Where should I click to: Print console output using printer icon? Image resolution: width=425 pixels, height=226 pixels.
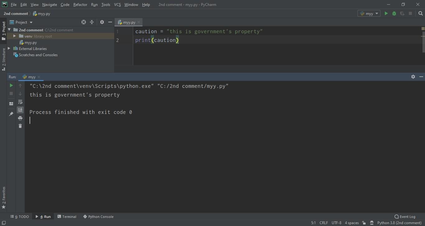click(20, 118)
